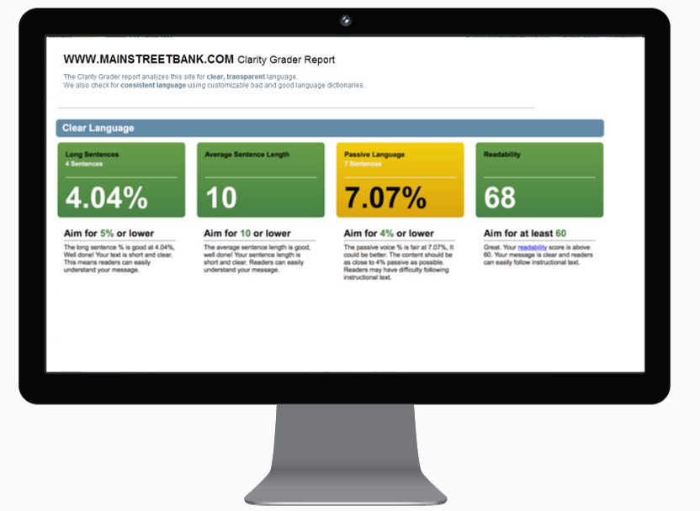Click the 'clear, transparent' bold text
700x511 pixels.
tap(236, 76)
